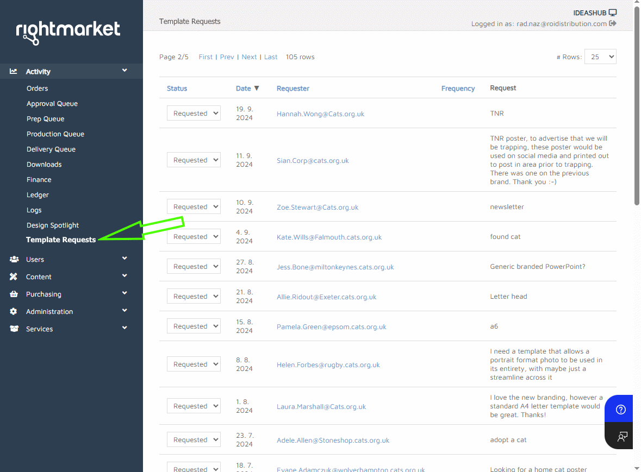
Task: Go to the Last page link
Action: point(271,56)
